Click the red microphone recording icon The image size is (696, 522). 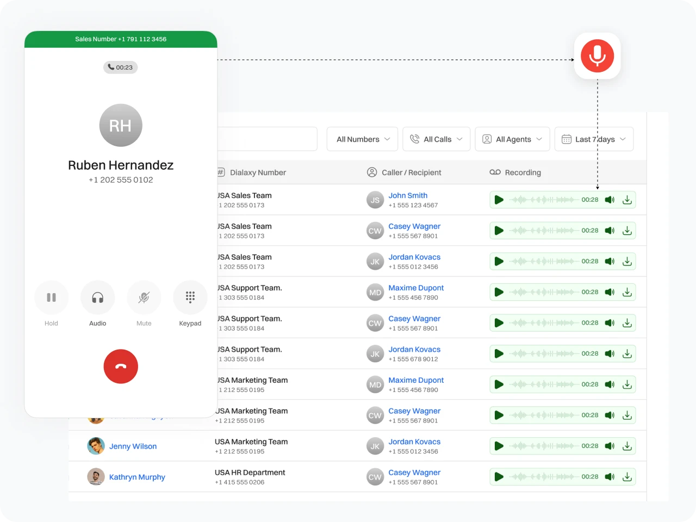597,56
